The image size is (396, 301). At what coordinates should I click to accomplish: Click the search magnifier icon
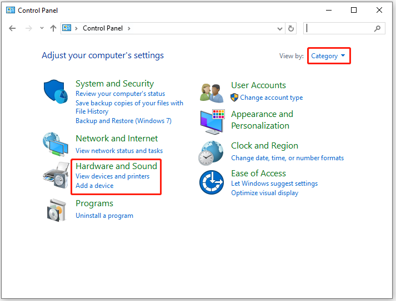(377, 28)
